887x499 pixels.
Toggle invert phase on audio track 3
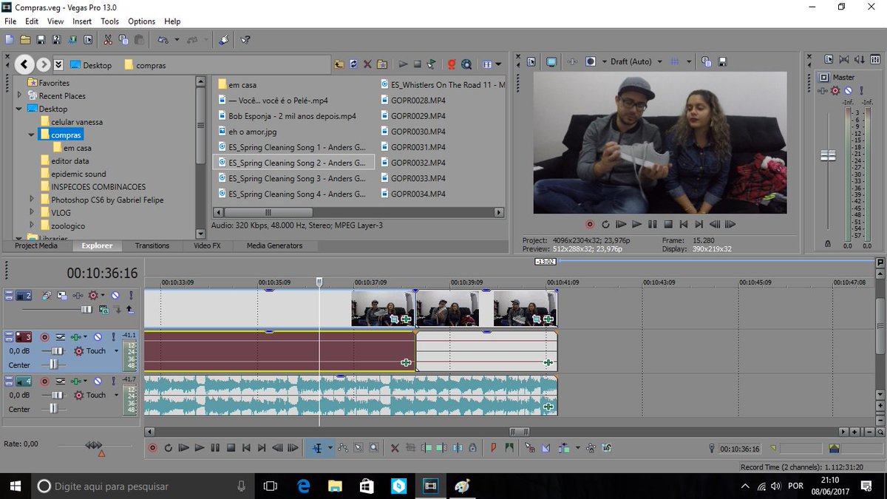coord(61,337)
